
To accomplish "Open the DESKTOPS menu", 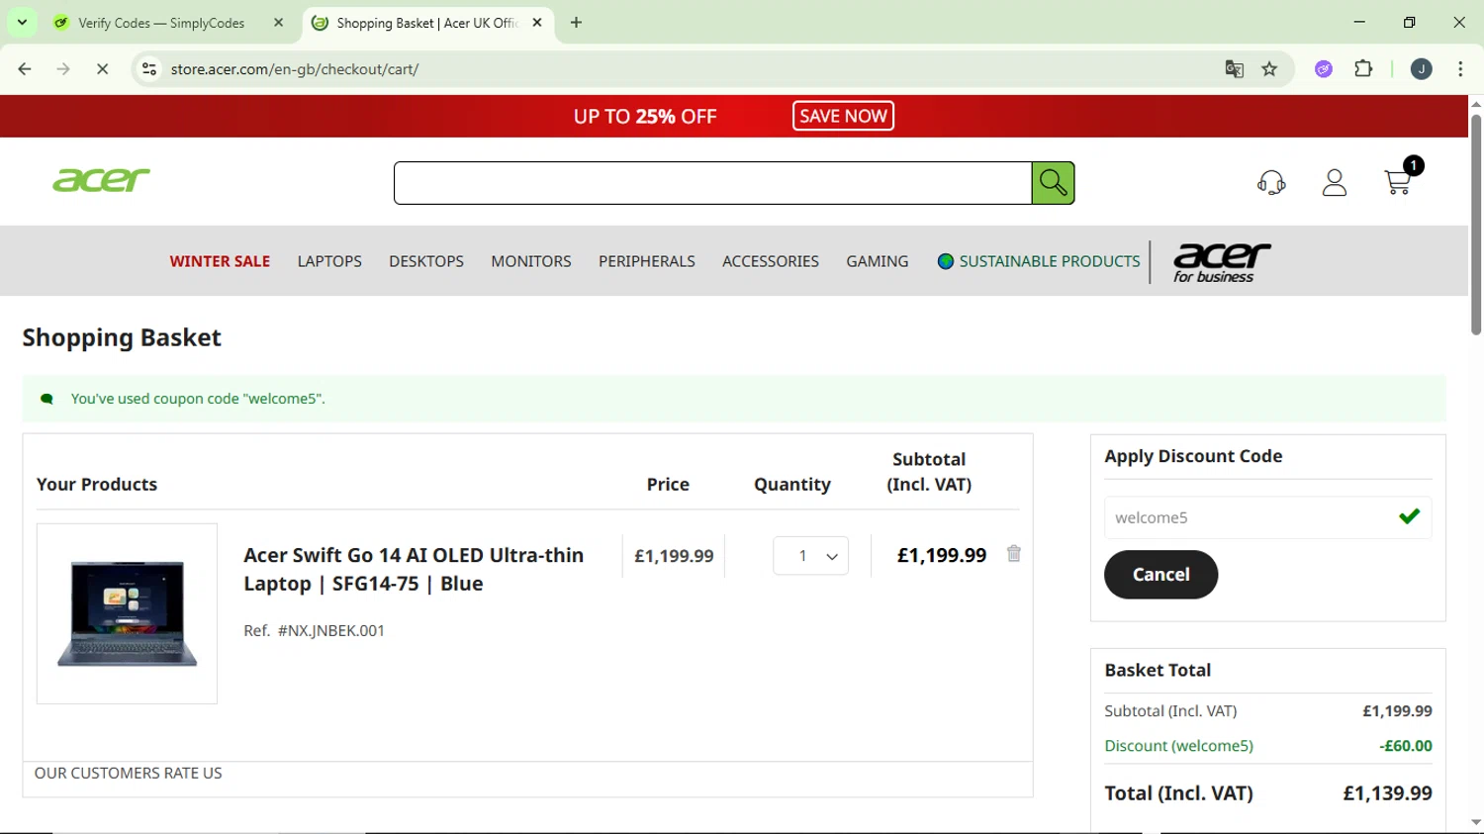I will (x=426, y=261).
